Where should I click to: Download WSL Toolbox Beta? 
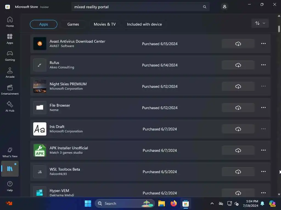point(238,172)
